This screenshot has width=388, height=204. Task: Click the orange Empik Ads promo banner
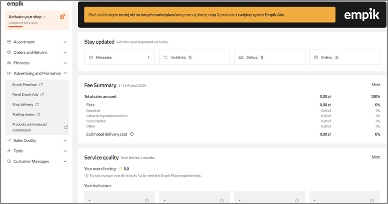(x=209, y=15)
